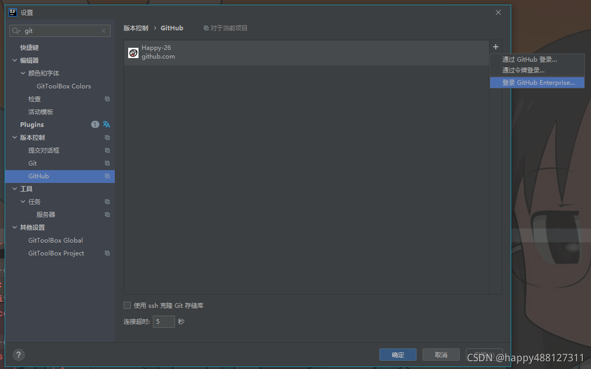Click project-level icon beside 版本控制

point(107,138)
